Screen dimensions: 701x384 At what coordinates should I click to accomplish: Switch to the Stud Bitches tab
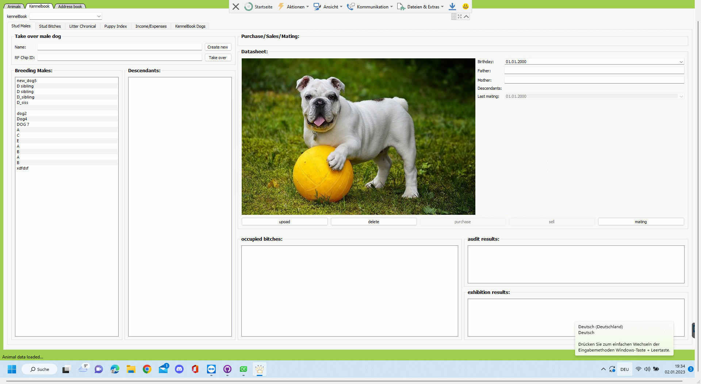(x=50, y=26)
